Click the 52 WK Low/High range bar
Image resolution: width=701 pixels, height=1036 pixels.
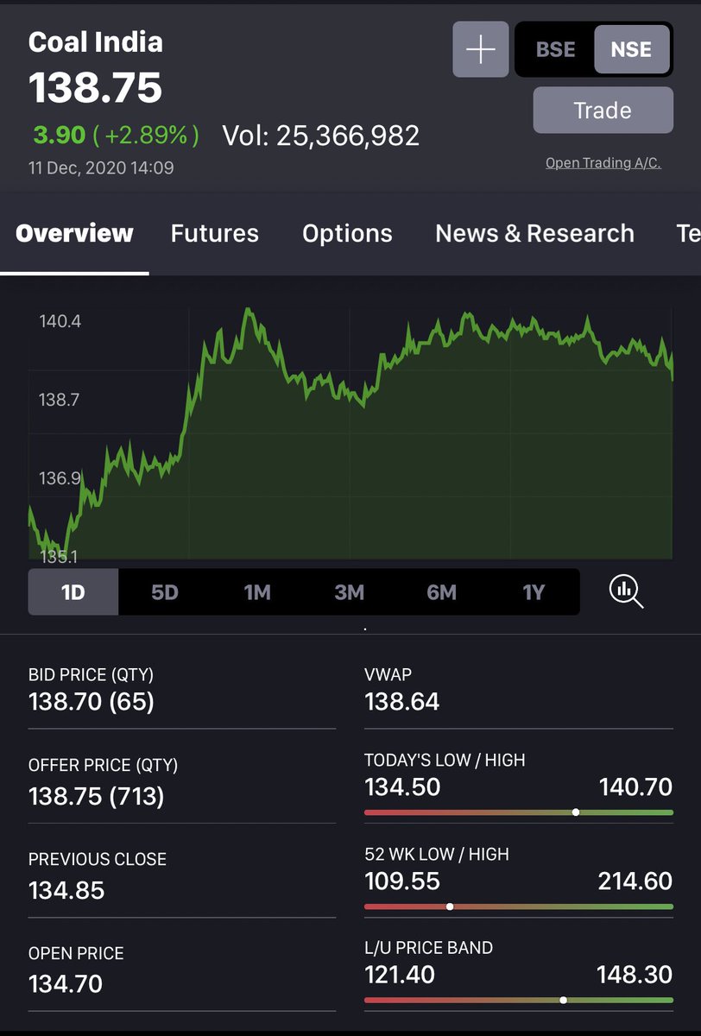pos(519,906)
